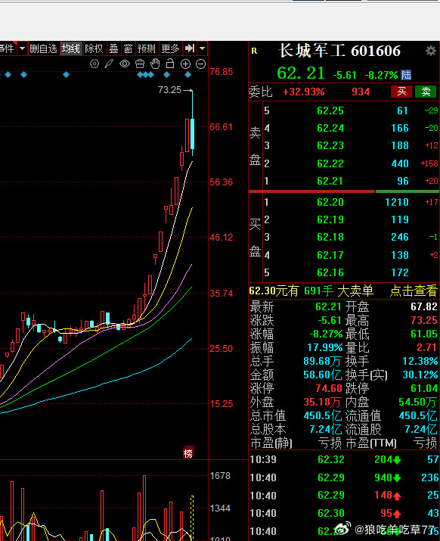Click the 振幅 value 17.99%
This screenshot has width=440, height=541.
pyautogui.click(x=325, y=347)
